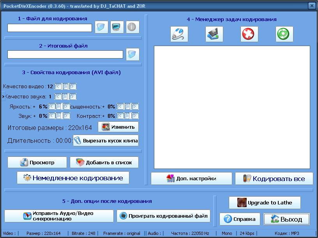Increase brightness with right arrow
This screenshot has height=238, width=318.
click(x=66, y=107)
